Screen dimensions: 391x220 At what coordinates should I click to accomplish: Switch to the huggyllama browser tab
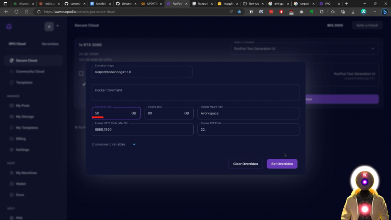(x=228, y=4)
